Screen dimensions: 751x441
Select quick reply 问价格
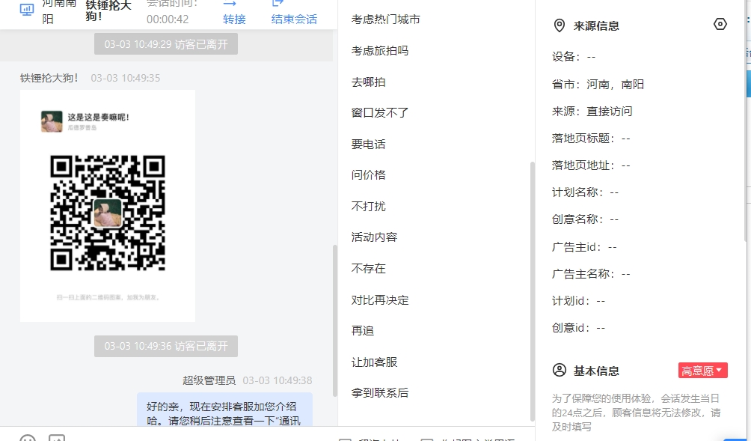(368, 175)
